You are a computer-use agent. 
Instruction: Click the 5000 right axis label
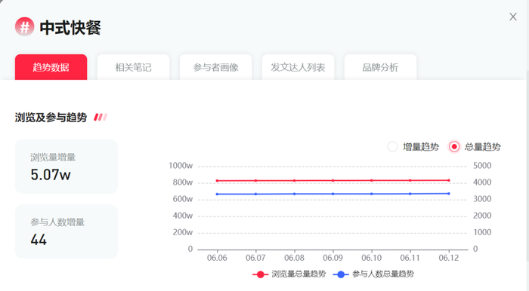click(x=482, y=166)
